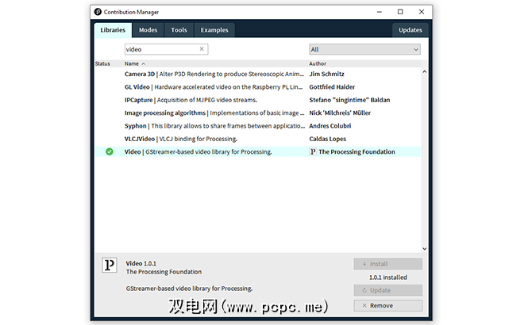
Task: Select Image processing algorithms library row
Action: click(258, 113)
